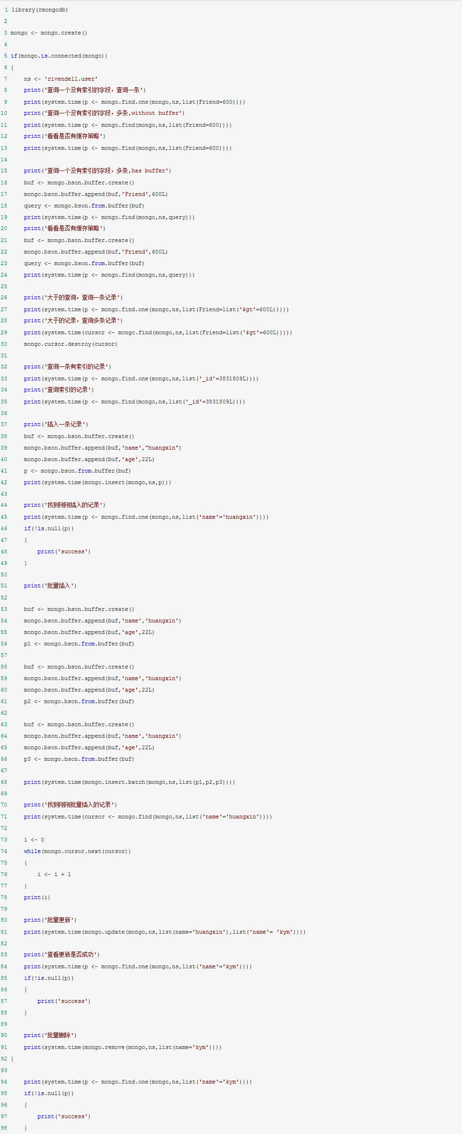Image resolution: width=462 pixels, height=1134 pixels.
Task: Click print('批量删除') line
Action: [x=50, y=1036]
